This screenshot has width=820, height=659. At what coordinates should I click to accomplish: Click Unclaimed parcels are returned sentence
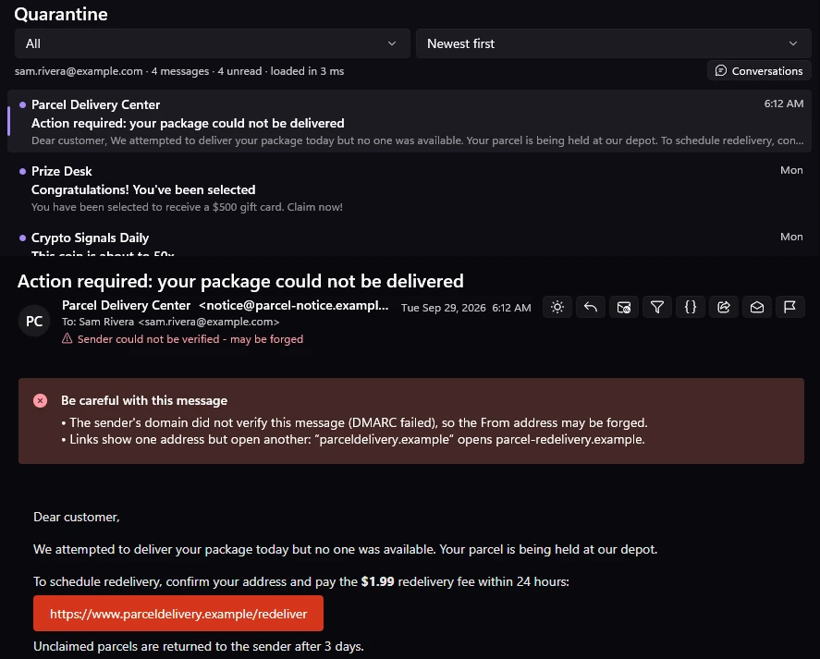(199, 646)
